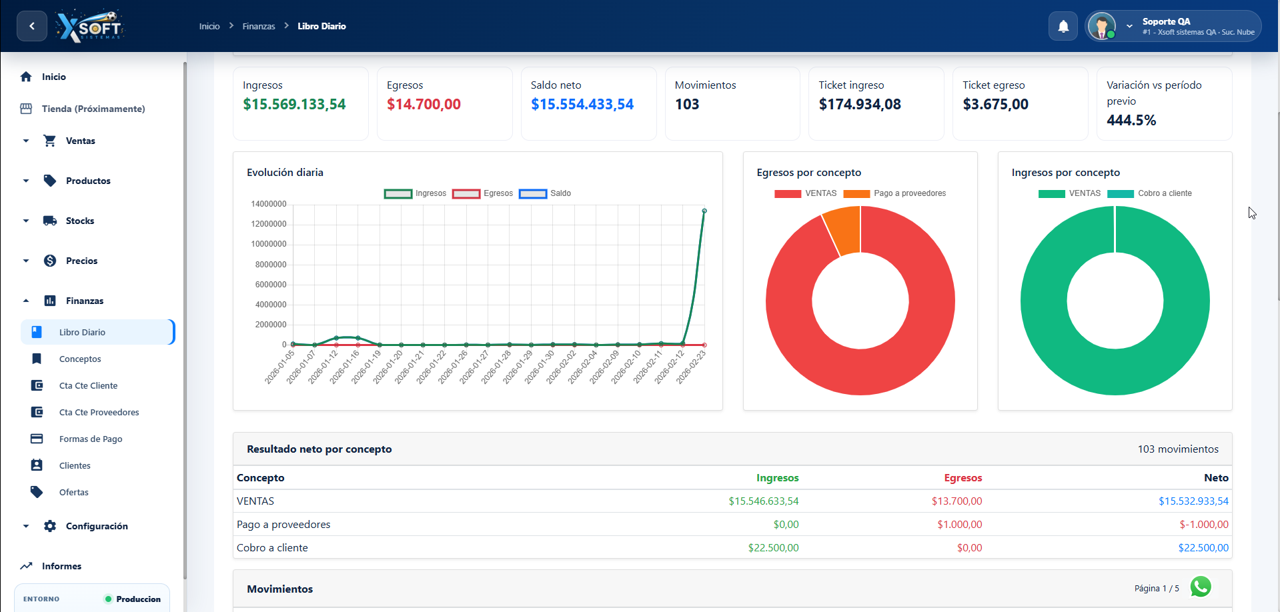Screen dimensions: 1280x612
Task: Toggle Saldo series in chart legend
Action: pos(545,193)
